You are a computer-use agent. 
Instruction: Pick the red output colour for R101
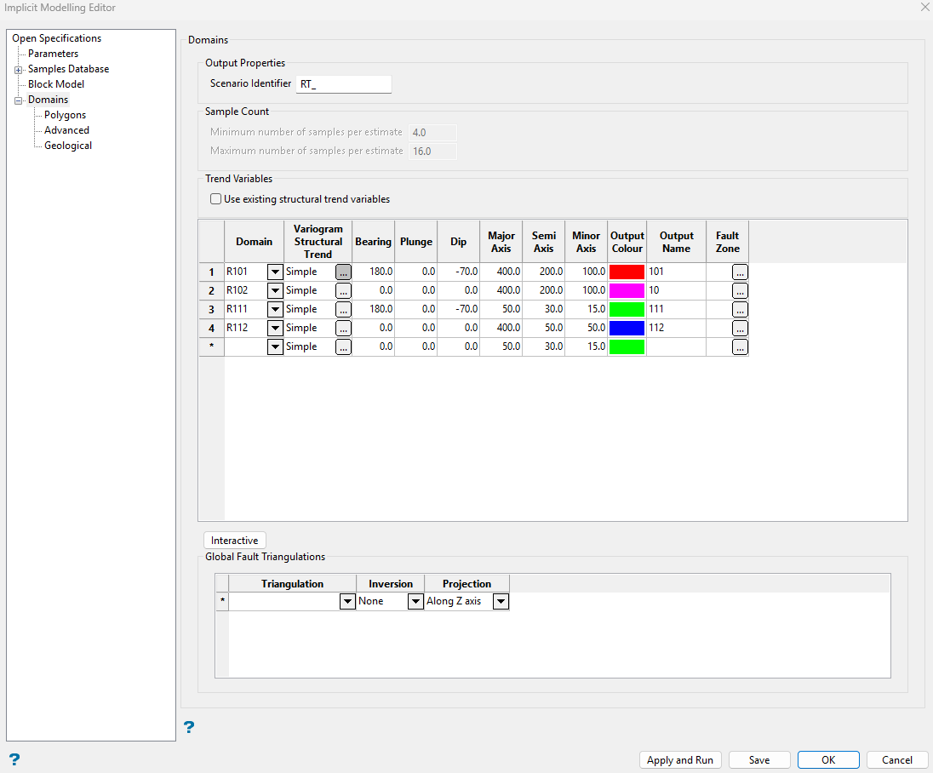pyautogui.click(x=627, y=272)
